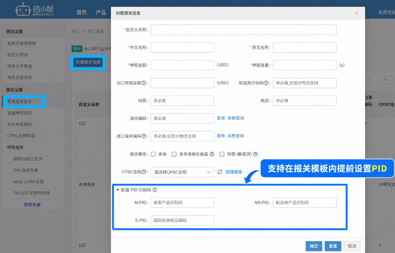Screen dimensions: 395x253
Task: Open the 请选择CPSC合规 dropdown
Action: [x=182, y=172]
